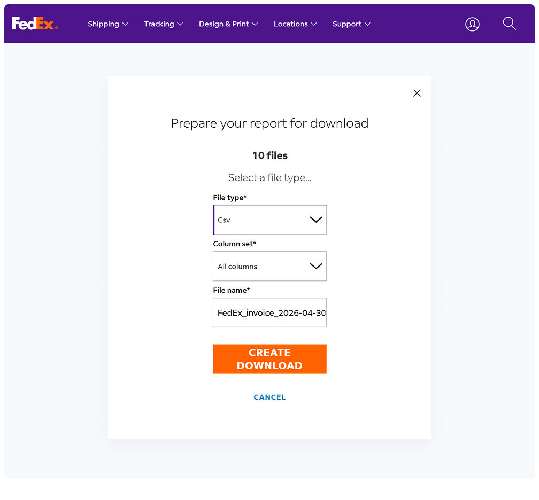This screenshot has height=500, width=539.
Task: Click the chevron beside Locations
Action: [313, 24]
